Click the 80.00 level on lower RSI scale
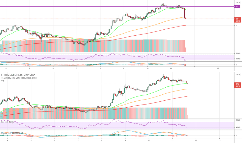The width and height of the screenshot is (242, 143). pyautogui.click(x=238, y=120)
